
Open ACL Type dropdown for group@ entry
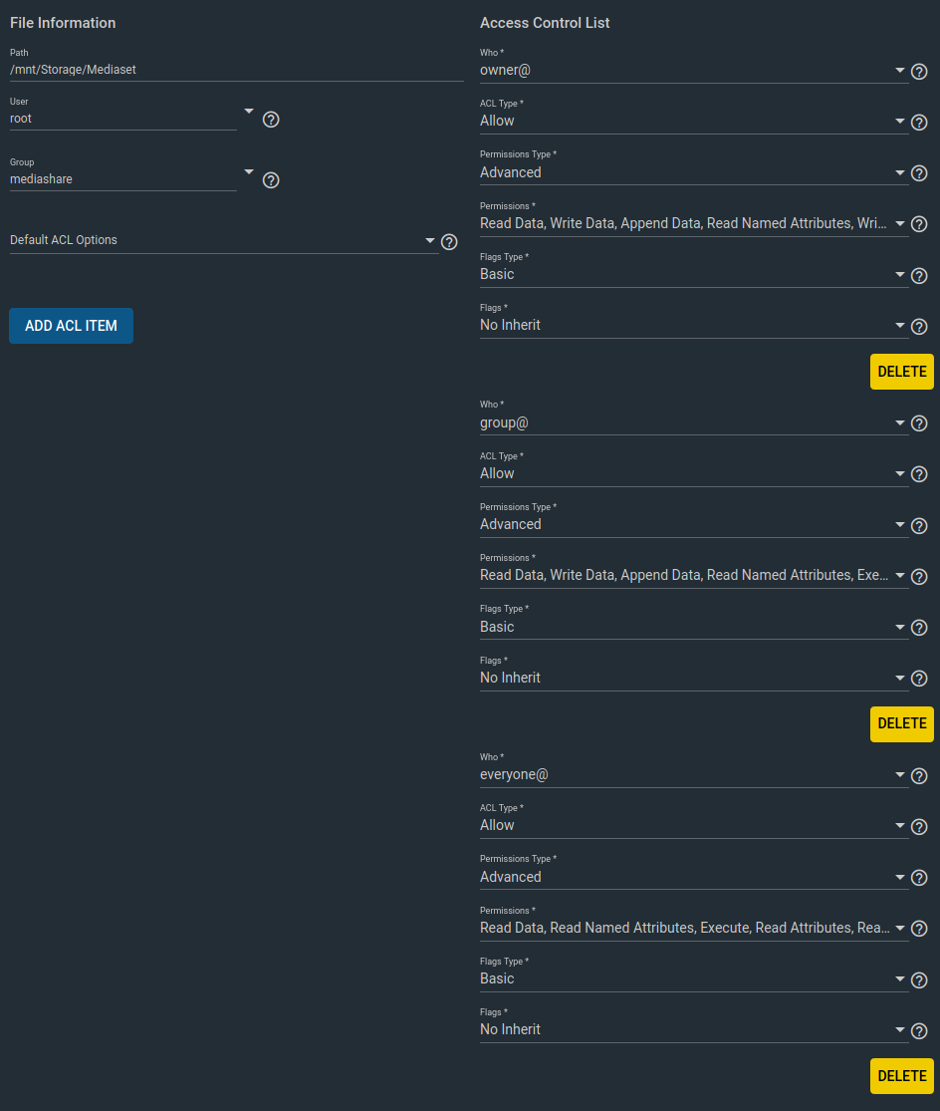coord(694,469)
